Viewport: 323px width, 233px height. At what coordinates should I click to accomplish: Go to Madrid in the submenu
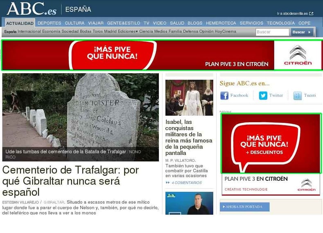click(x=110, y=31)
